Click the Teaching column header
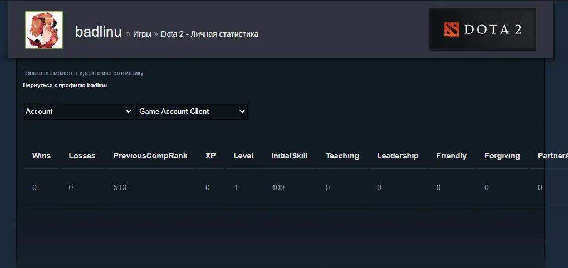The width and height of the screenshot is (568, 268). [x=342, y=156]
